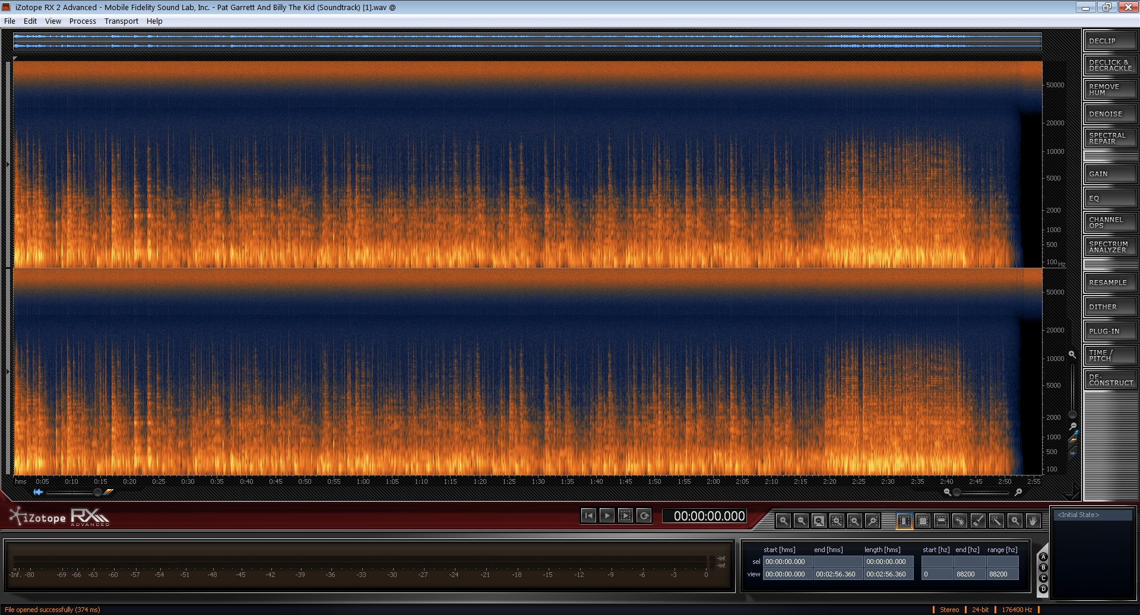1140x615 pixels.
Task: Open the Declip module
Action: 1110,41
